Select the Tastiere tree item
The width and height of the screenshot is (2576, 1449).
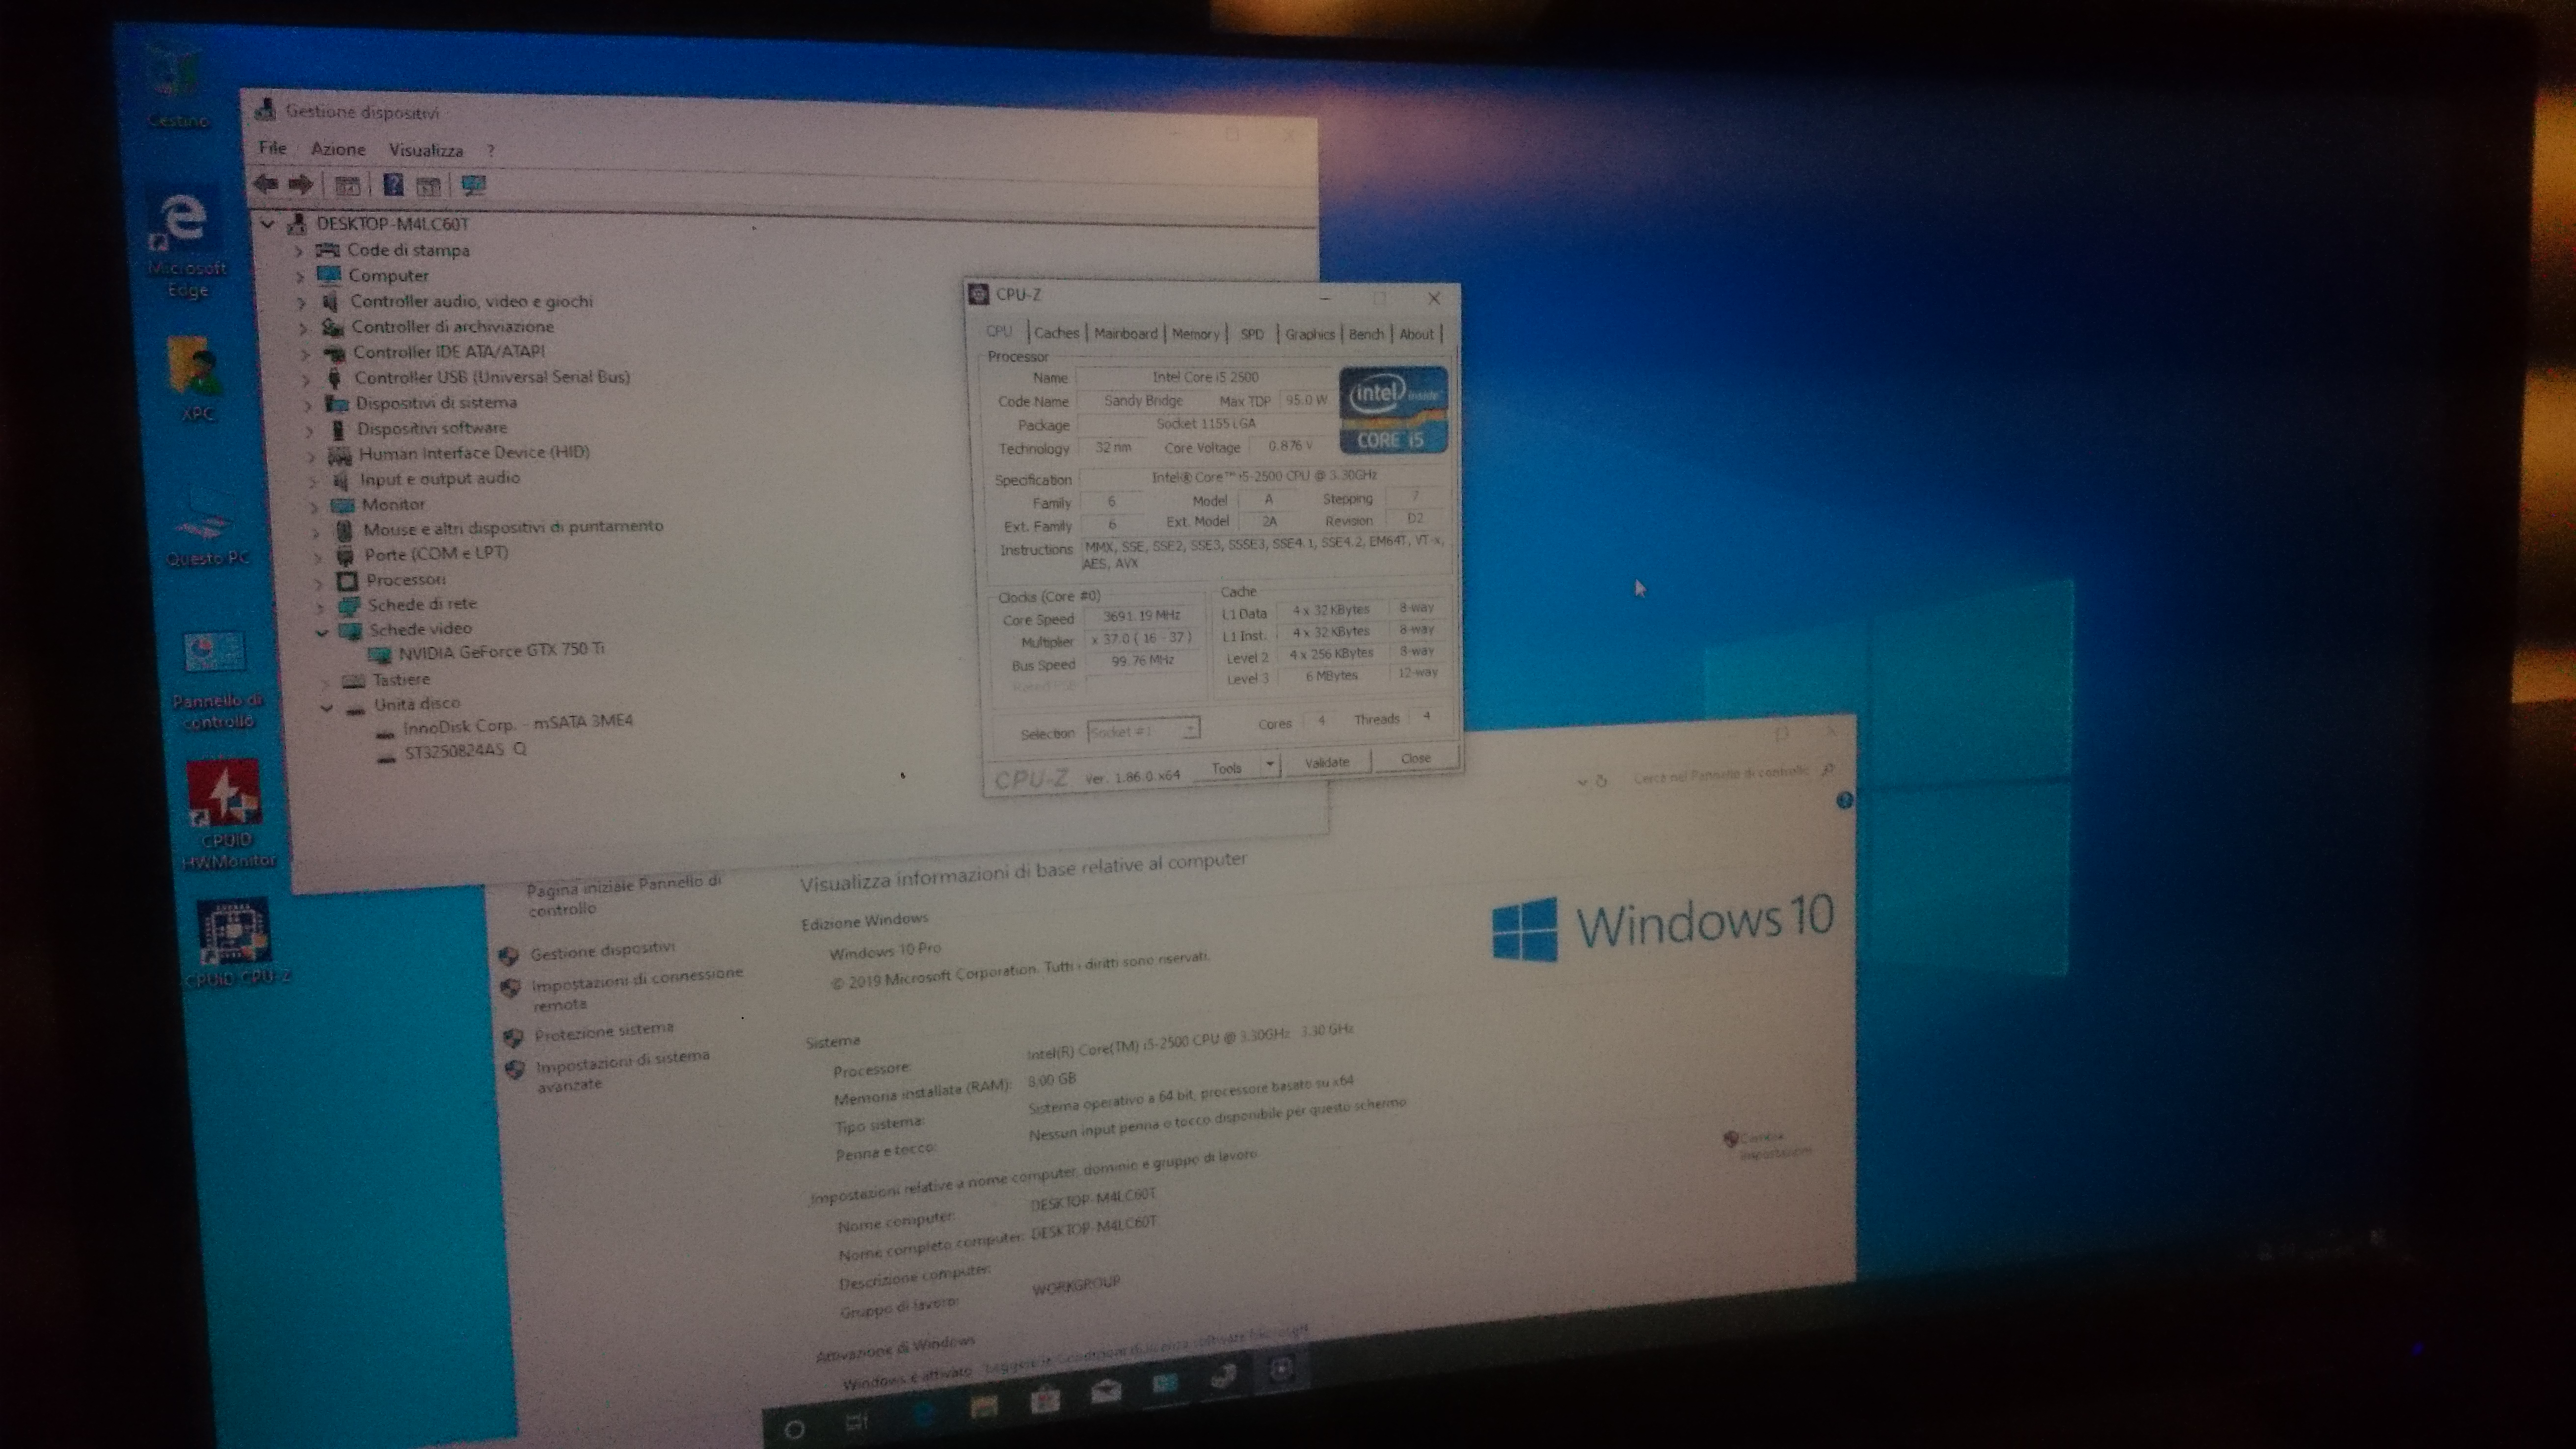pos(401,680)
